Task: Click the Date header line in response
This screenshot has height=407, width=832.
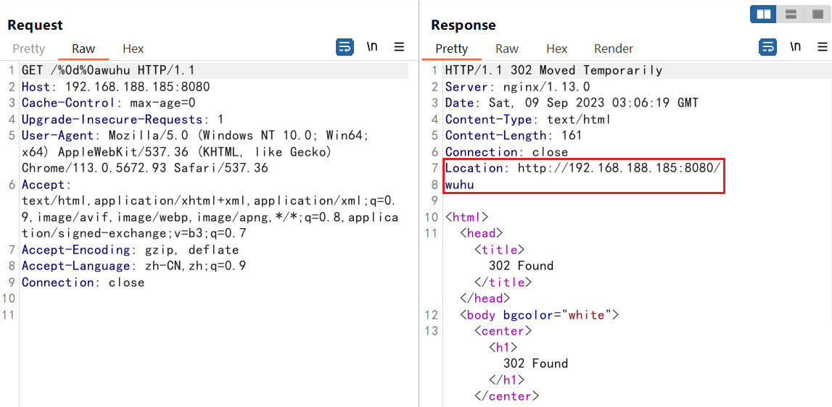Action: [572, 103]
